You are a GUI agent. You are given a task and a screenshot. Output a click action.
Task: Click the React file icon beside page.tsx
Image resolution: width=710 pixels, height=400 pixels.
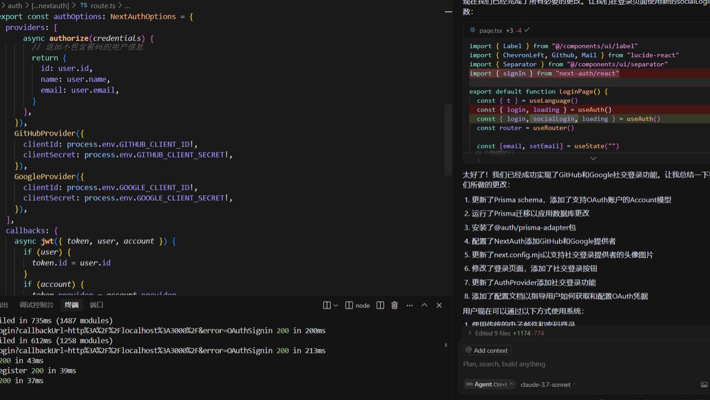pos(473,30)
